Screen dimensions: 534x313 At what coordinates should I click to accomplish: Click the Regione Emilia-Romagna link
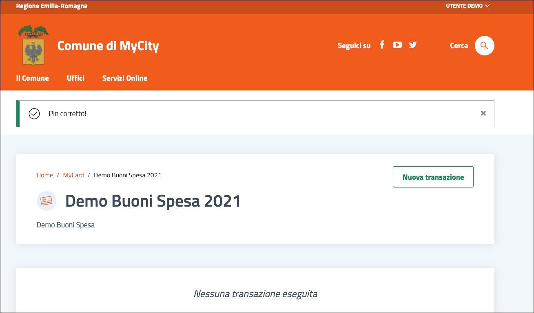pyautogui.click(x=51, y=6)
